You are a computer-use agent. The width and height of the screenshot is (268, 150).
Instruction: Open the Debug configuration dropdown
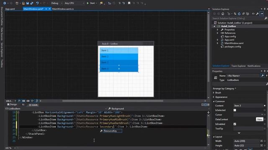point(57,3)
